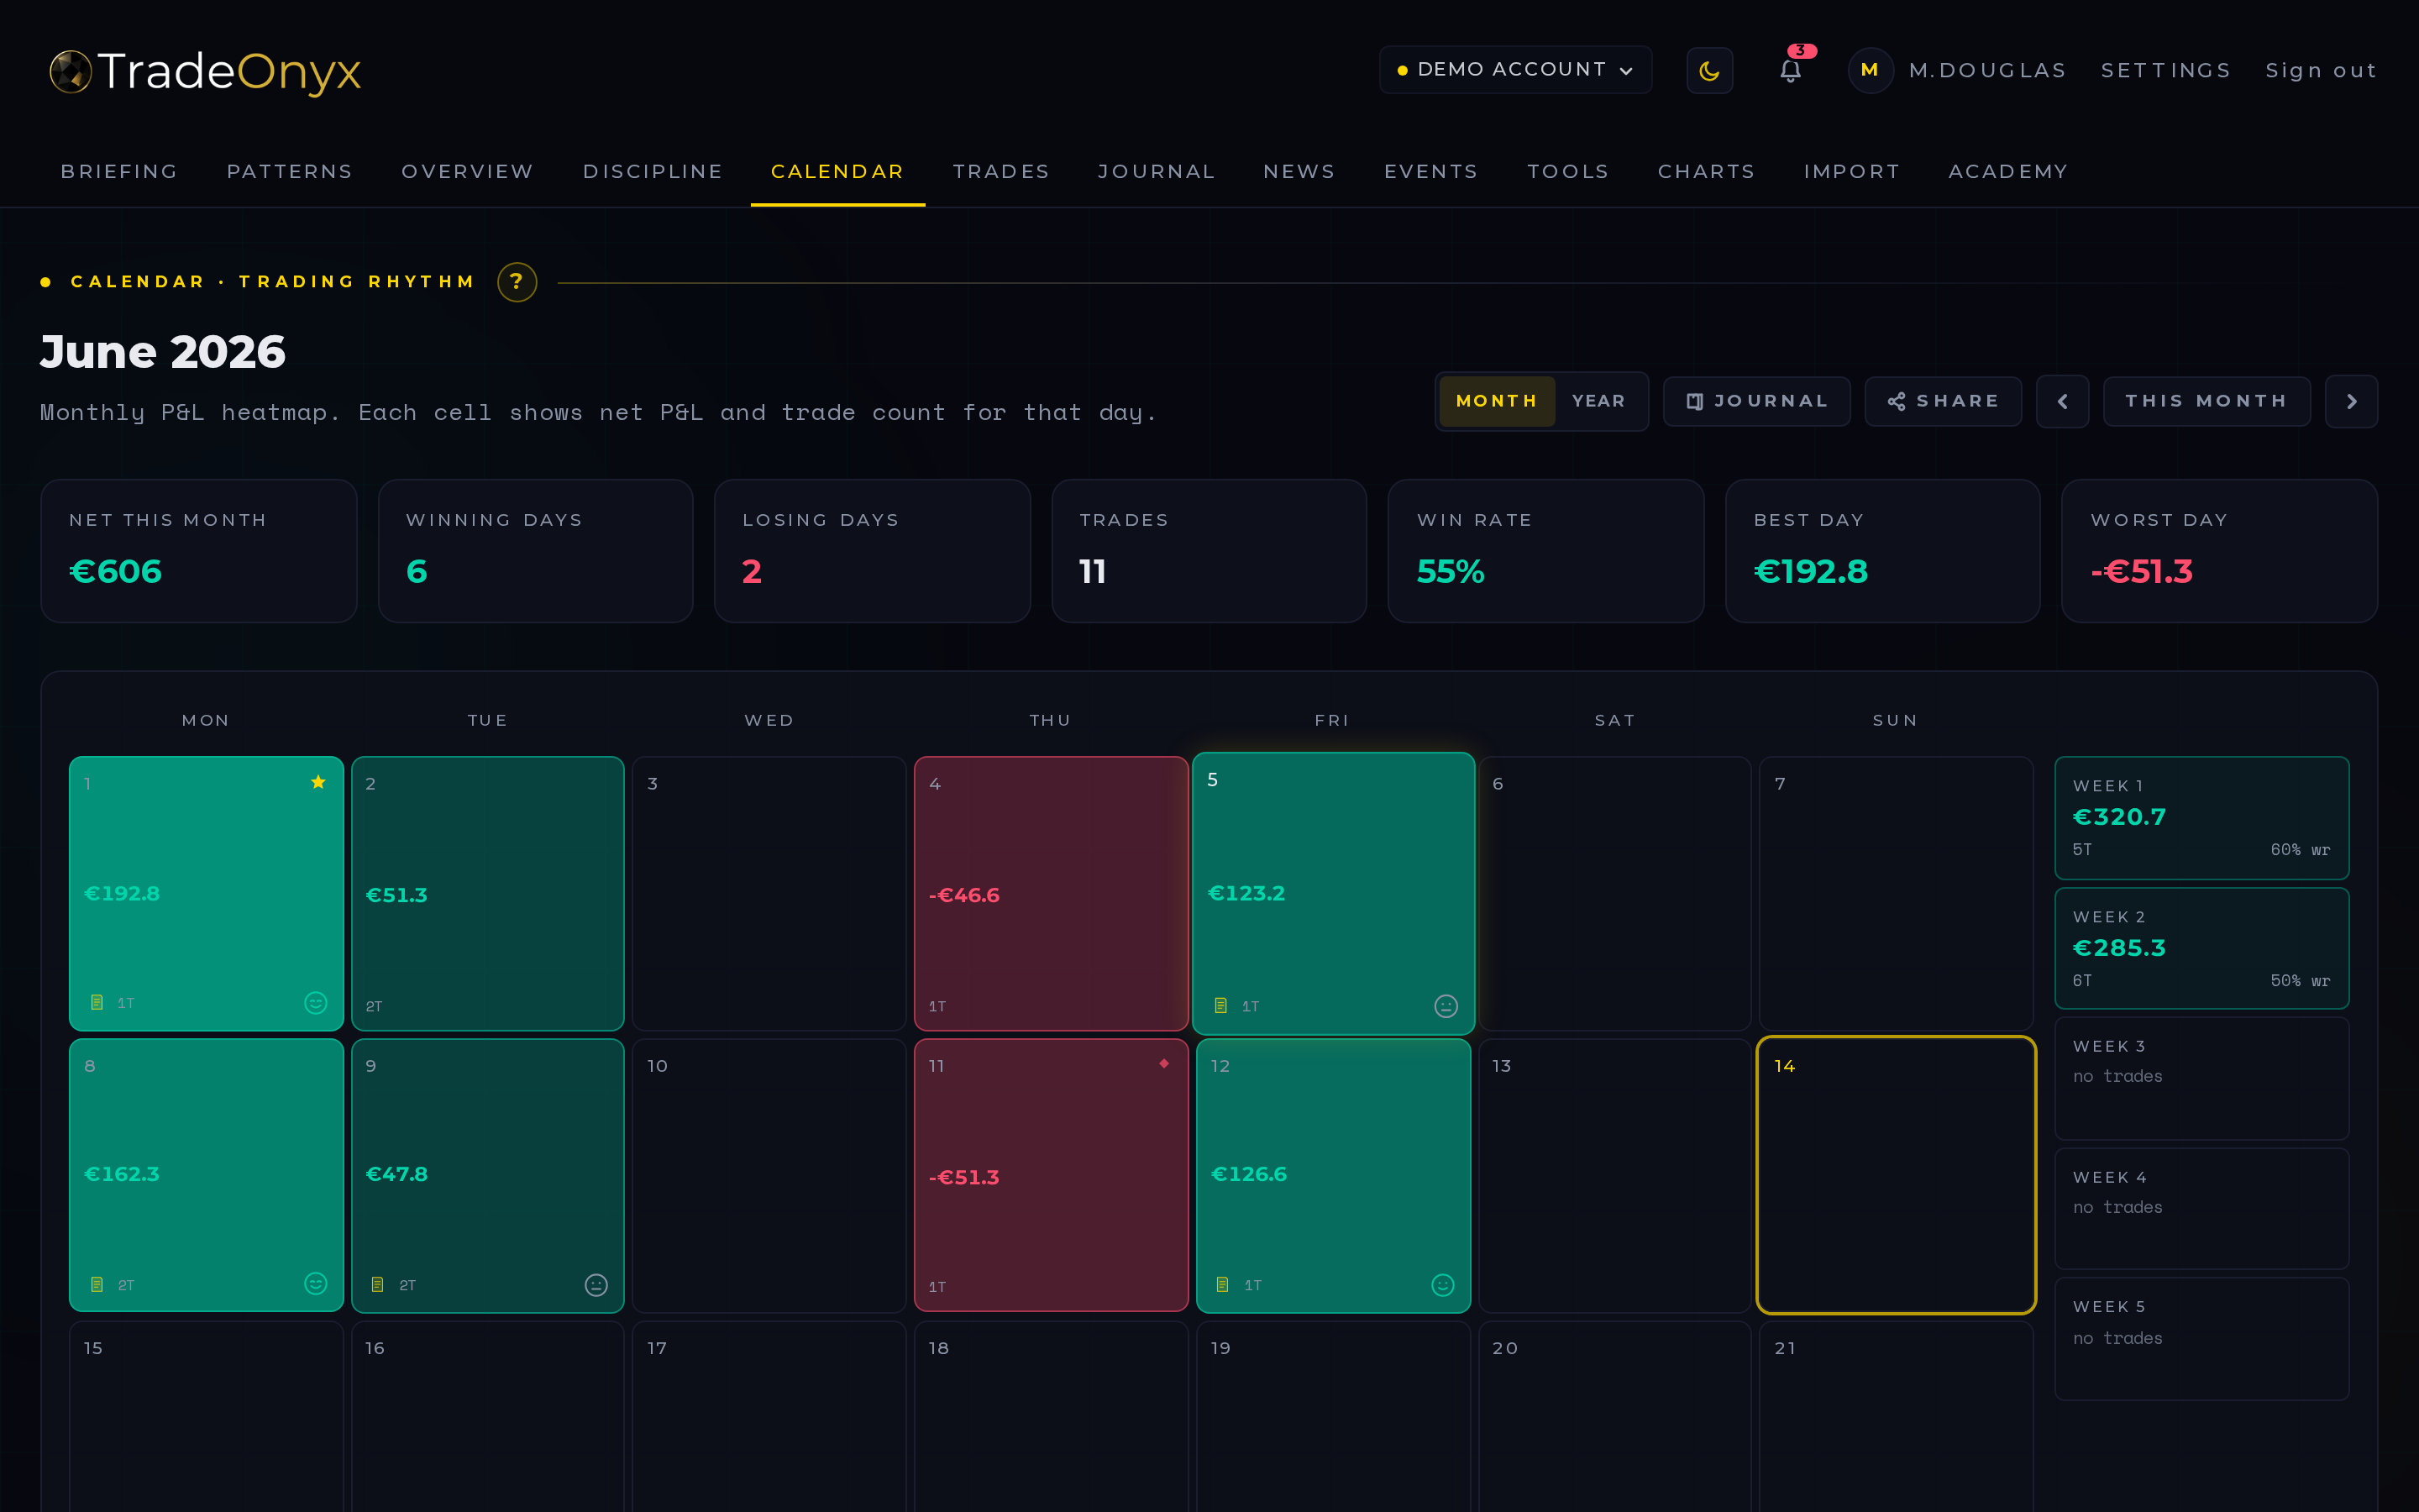
Task: Open the Academy tab
Action: tap(2008, 171)
